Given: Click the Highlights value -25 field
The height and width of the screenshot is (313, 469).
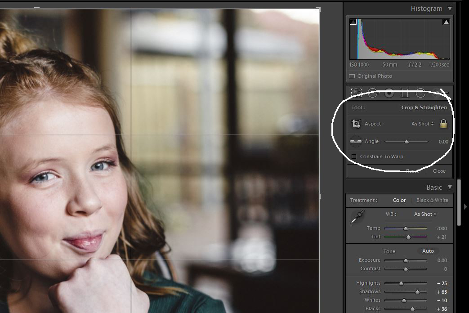Looking at the screenshot, I should (442, 283).
